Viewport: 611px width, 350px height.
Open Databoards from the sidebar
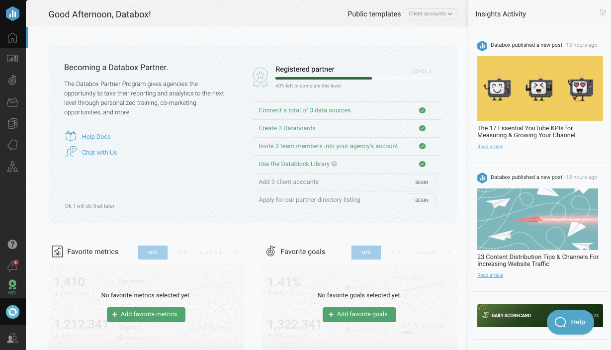pyautogui.click(x=12, y=59)
